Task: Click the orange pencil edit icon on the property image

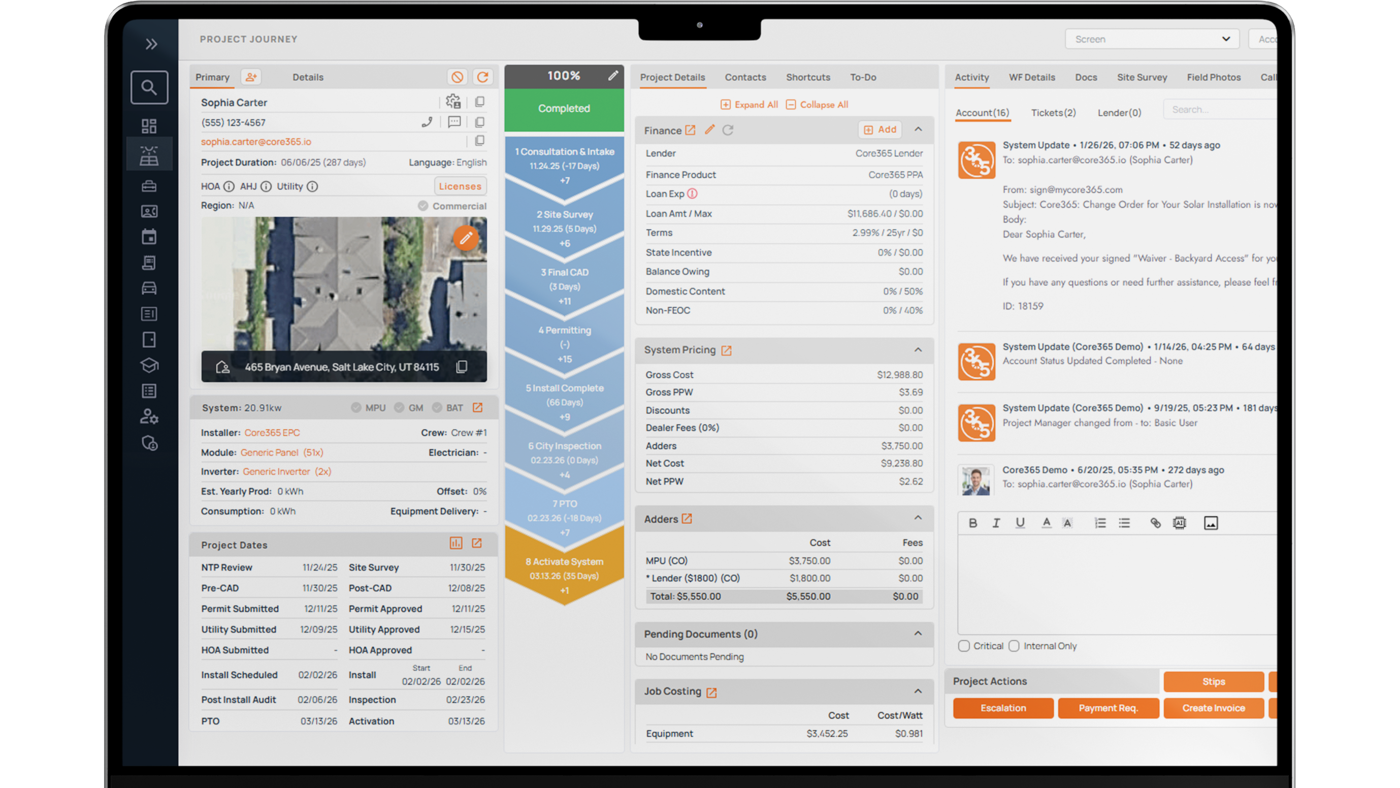Action: [x=466, y=238]
